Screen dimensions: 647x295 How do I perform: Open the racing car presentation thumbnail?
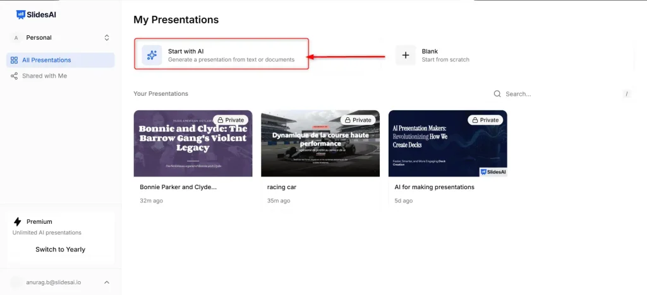320,144
